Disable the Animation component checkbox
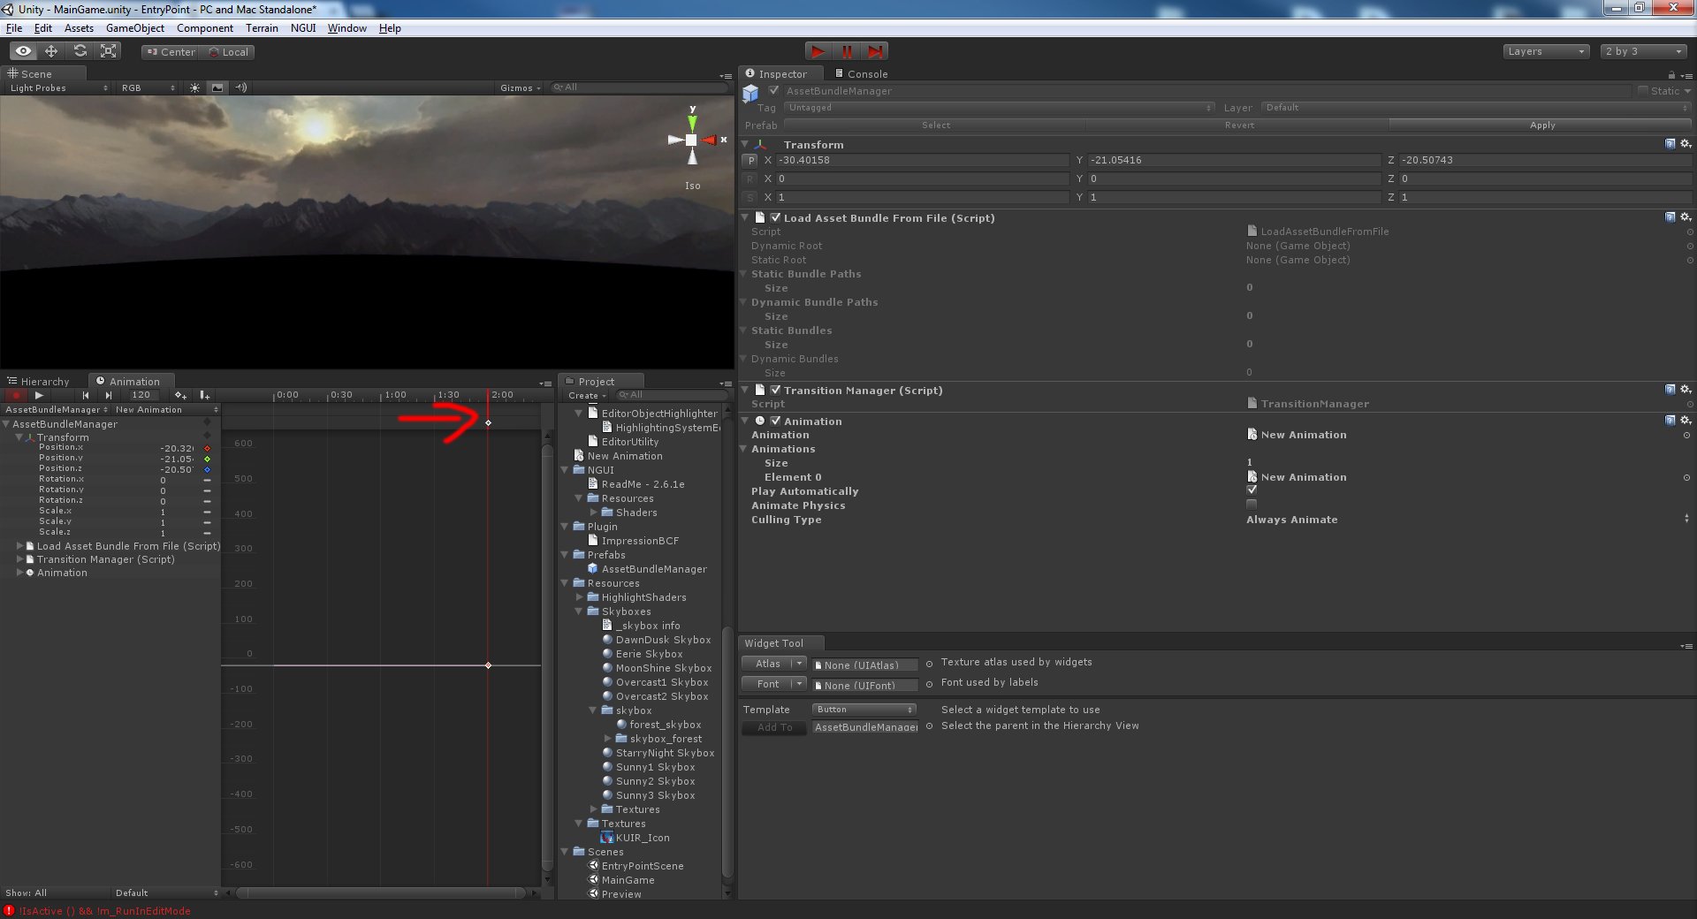Screen dimensions: 1697x919 point(775,421)
